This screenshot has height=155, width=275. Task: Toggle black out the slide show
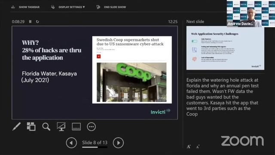(61, 127)
